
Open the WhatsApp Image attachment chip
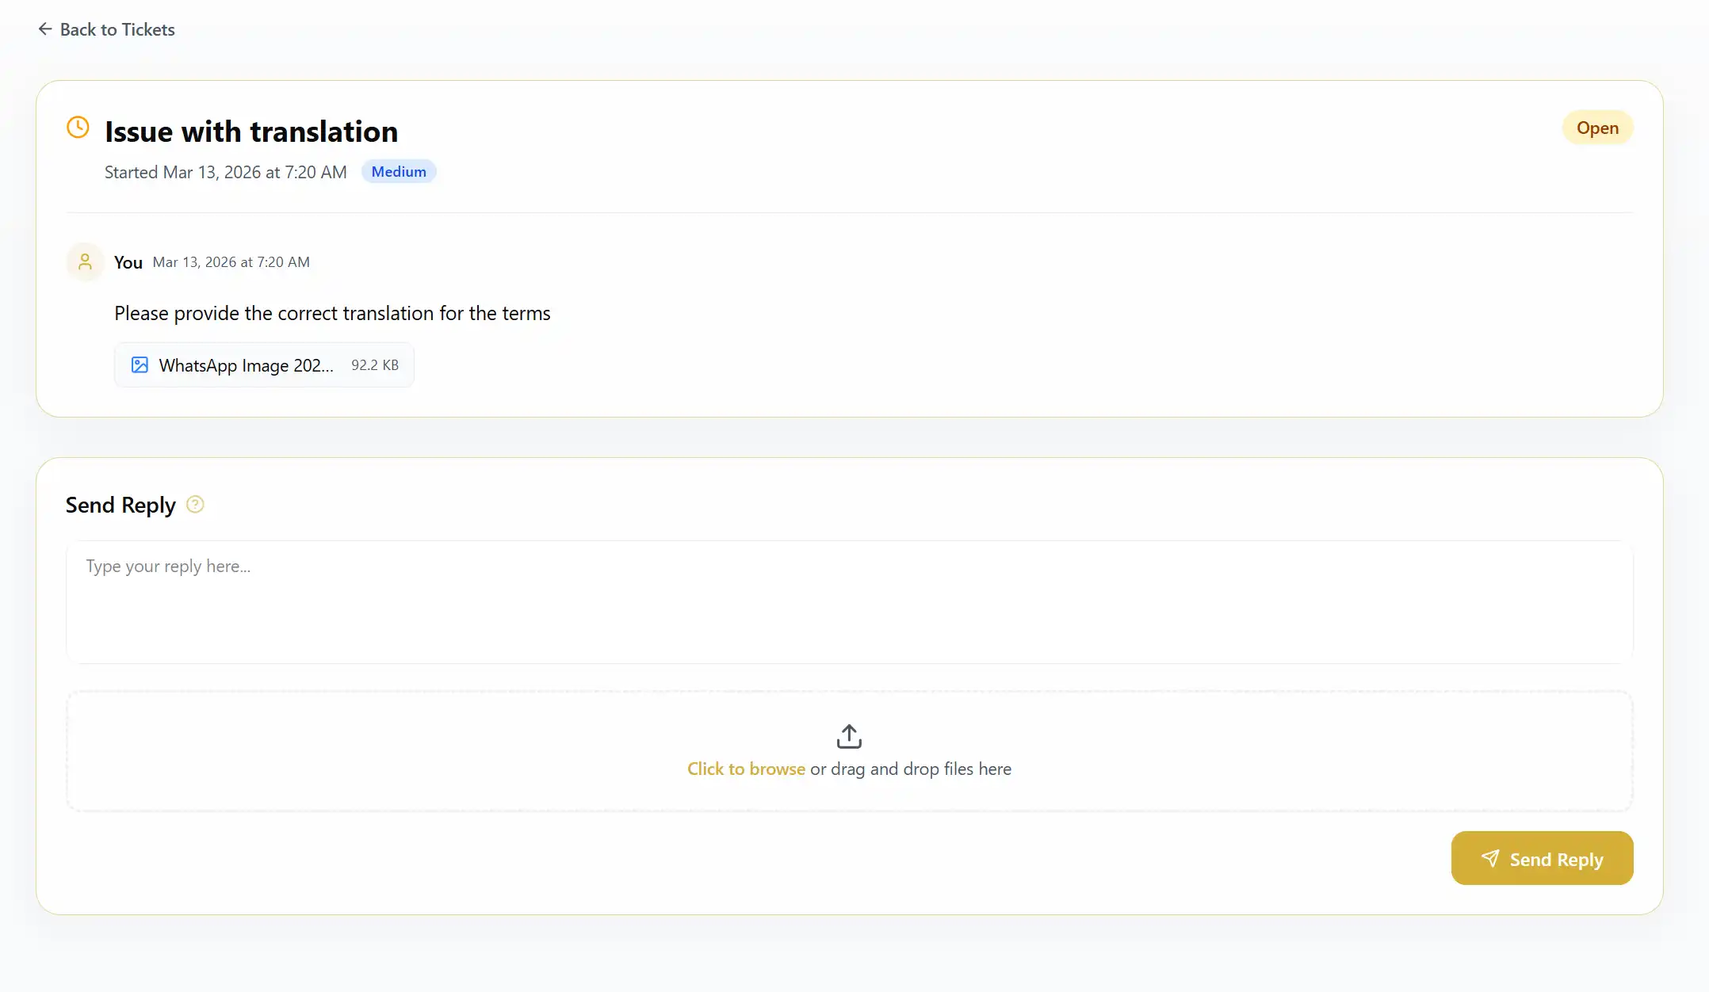coord(264,364)
